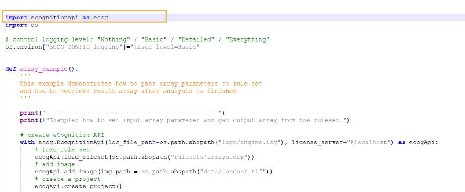Viewport: 465px width, 192px height.
Task: Place cursor on the "import os" line
Action: (21, 25)
